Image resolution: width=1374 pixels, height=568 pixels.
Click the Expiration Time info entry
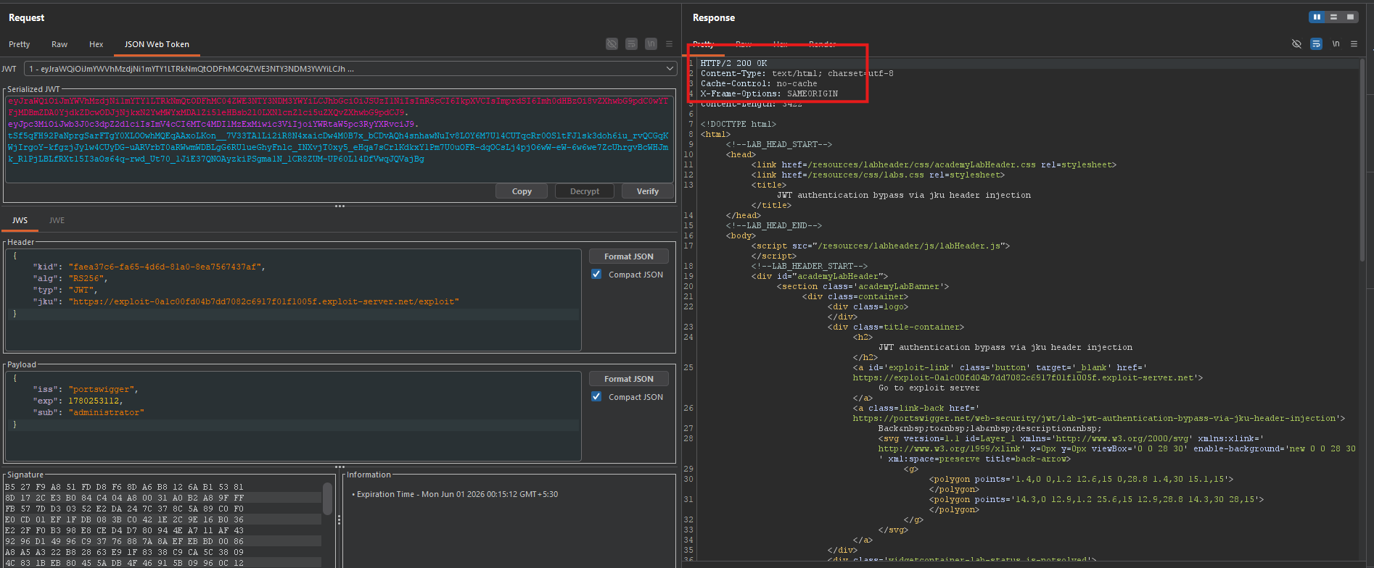[457, 494]
